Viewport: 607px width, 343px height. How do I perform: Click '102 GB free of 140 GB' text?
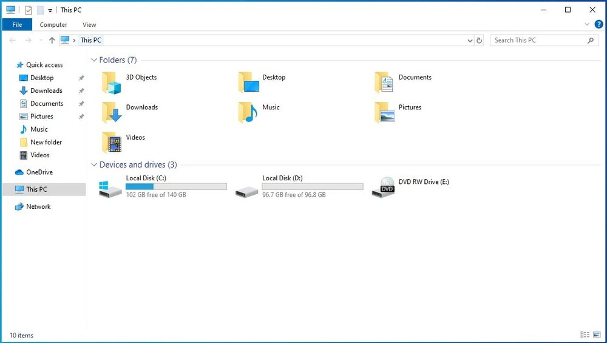(156, 195)
